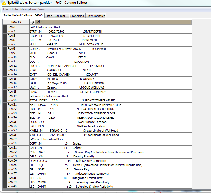Screen dimensions: 211x193
Task: Click the CGR .GAPI Thorium and Potassium cell
Action: pos(111,152)
